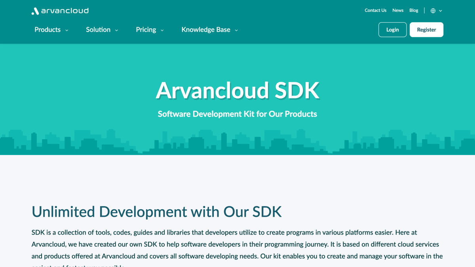The height and width of the screenshot is (267, 475).
Task: Open the News link
Action: click(x=398, y=10)
